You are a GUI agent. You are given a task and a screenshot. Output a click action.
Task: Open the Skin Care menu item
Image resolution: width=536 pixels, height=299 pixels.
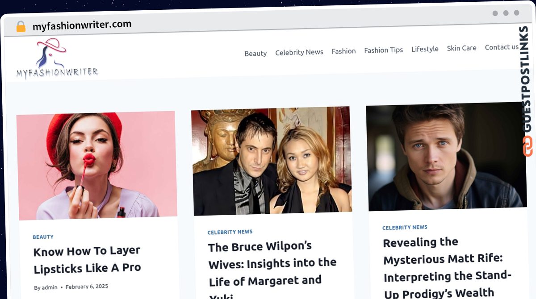(461, 48)
